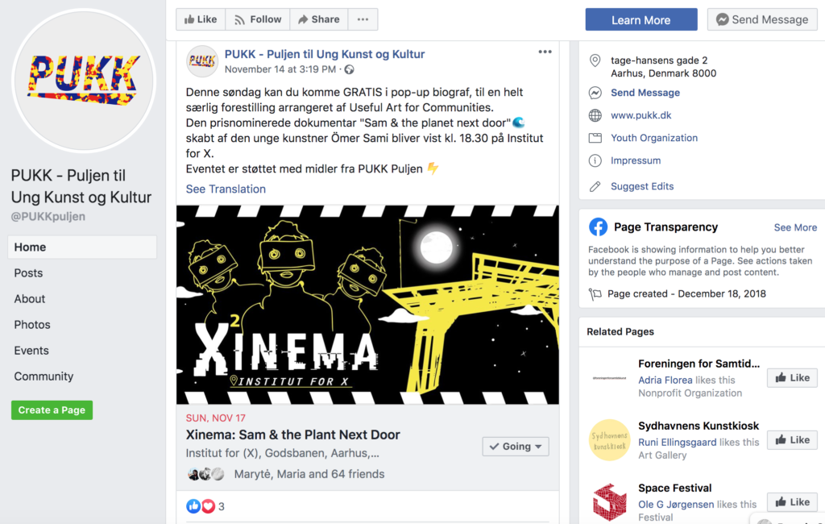Click the Send Message link in the info panel
This screenshot has width=825, height=524.
[x=645, y=93]
